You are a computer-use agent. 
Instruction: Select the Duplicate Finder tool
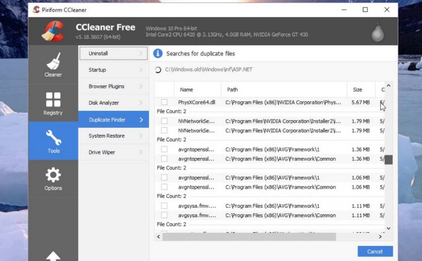tap(114, 119)
